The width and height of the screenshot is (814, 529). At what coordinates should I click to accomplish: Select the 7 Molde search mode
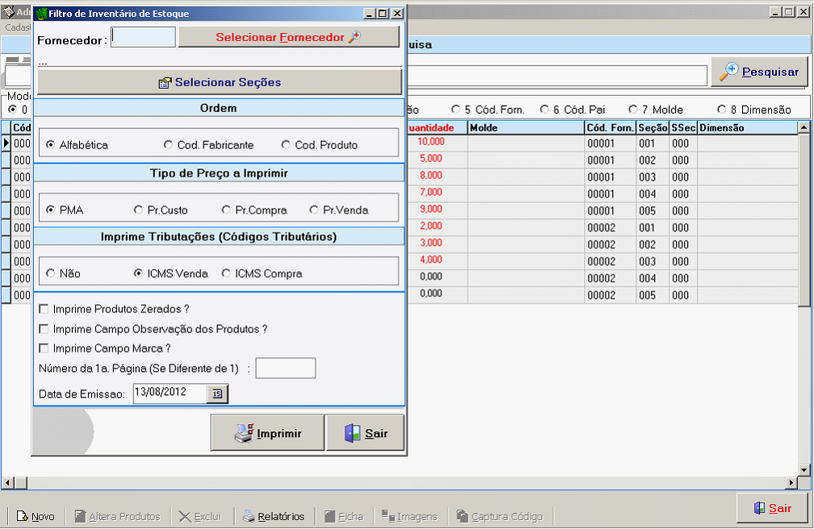click(x=634, y=110)
